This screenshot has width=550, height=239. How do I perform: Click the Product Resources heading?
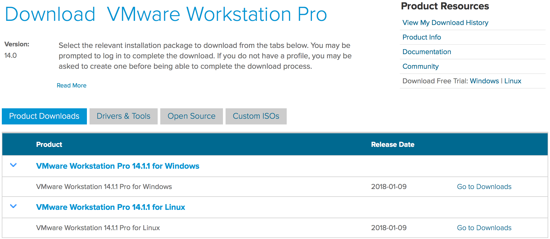pyautogui.click(x=445, y=6)
